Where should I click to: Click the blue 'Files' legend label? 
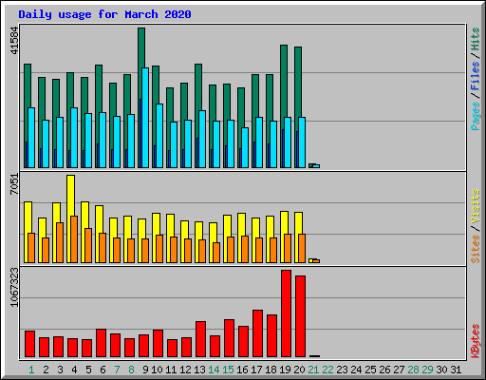pyautogui.click(x=476, y=76)
